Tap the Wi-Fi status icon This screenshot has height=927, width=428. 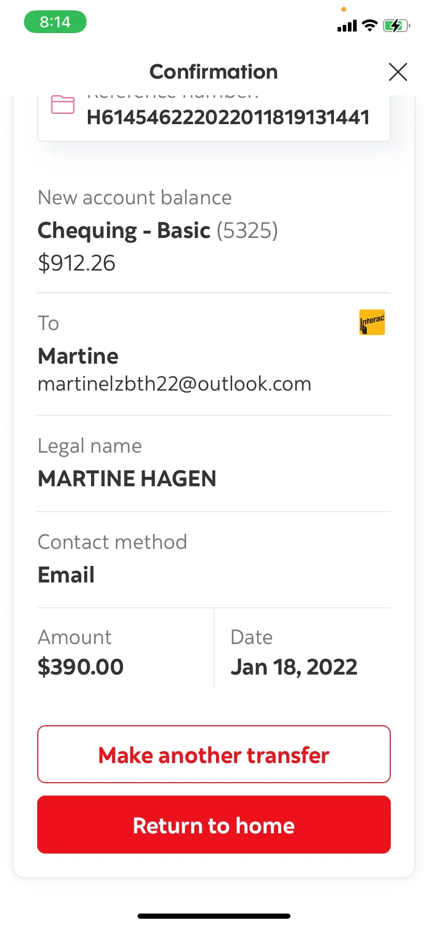pyautogui.click(x=370, y=25)
